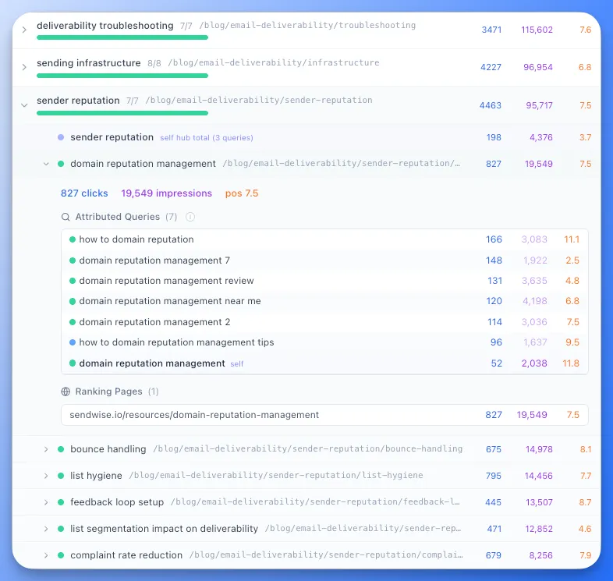Click green status dot beside feedback loop setup

61,502
